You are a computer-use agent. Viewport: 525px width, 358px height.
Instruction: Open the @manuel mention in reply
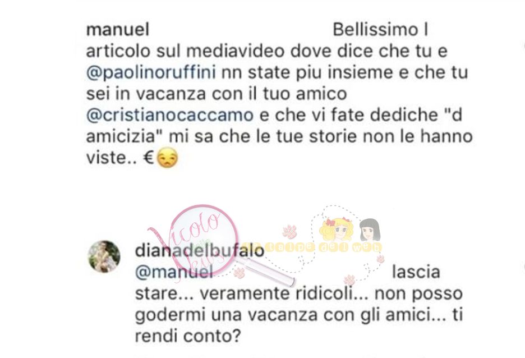[174, 272]
